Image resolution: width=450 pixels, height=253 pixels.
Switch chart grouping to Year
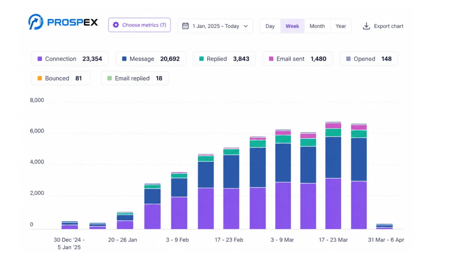[341, 26]
